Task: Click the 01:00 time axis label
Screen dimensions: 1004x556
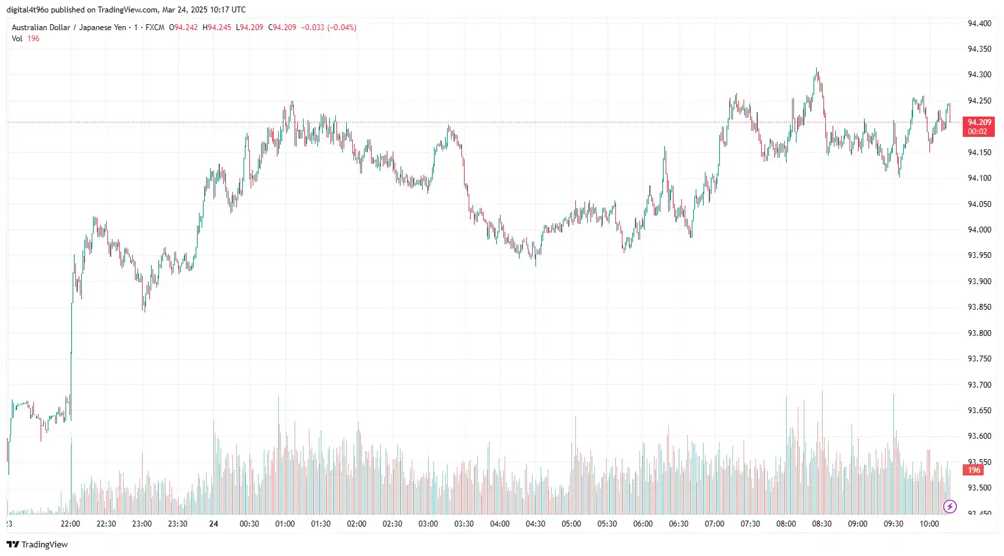Action: click(285, 524)
